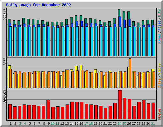Click day 21 on the x-axis
The image size is (163, 127).
[x=105, y=124]
